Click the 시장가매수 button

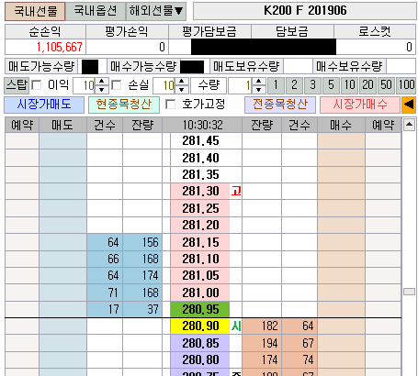tap(360, 105)
